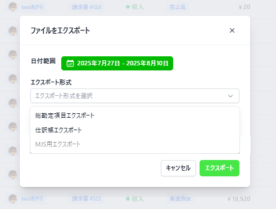Click user avatar beside 請求書 #122
The height and width of the screenshot is (209, 276).
coord(13,199)
